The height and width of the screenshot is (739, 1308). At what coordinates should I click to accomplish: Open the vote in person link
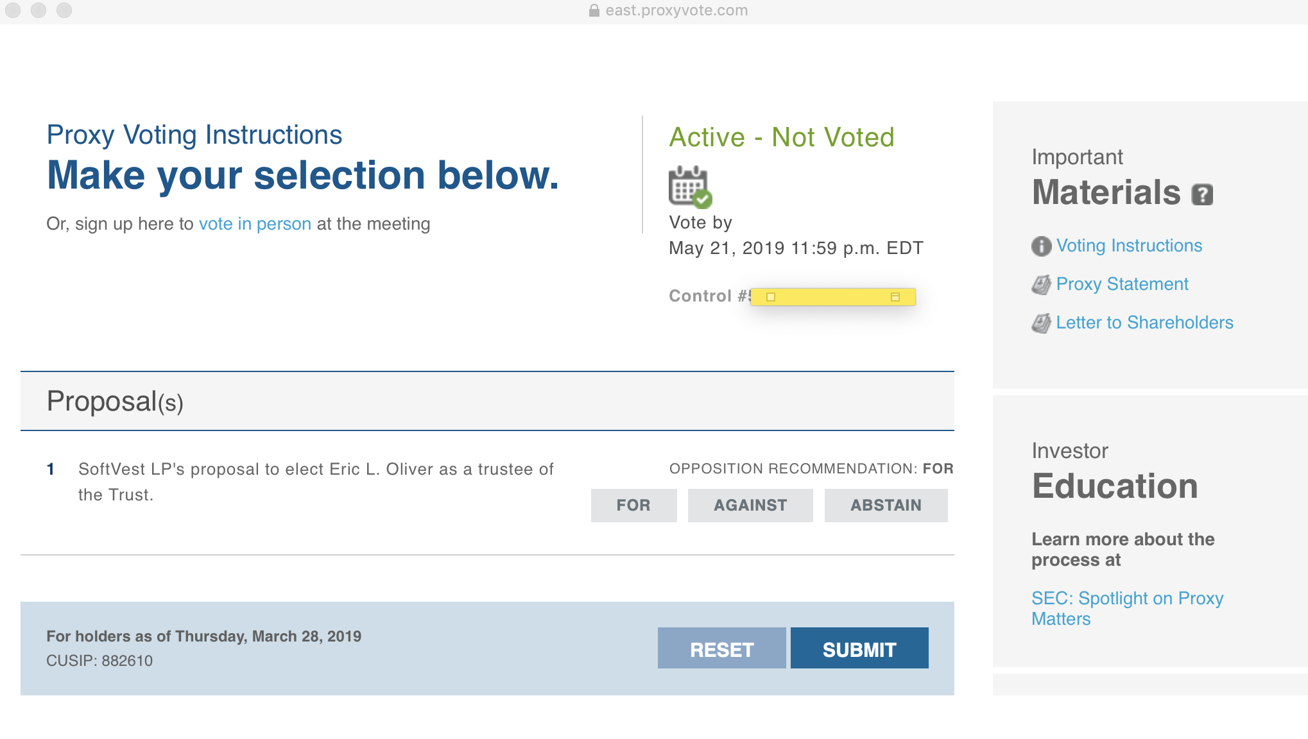click(255, 224)
